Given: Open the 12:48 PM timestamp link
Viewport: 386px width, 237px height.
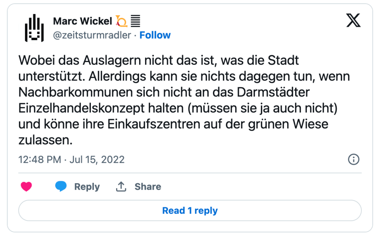Looking at the screenshot, I should point(40,160).
